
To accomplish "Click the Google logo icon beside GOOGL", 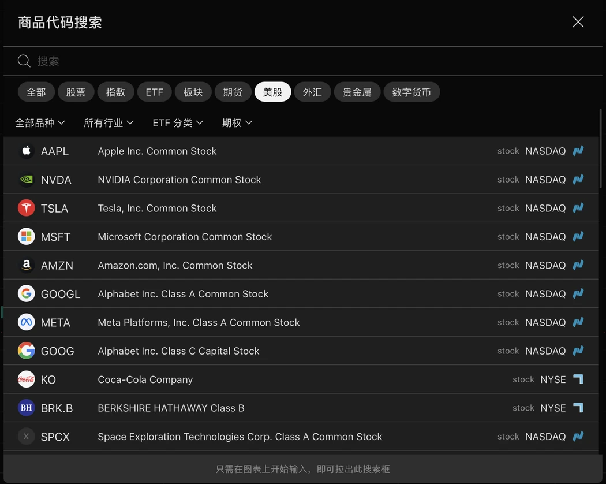I will pos(27,293).
